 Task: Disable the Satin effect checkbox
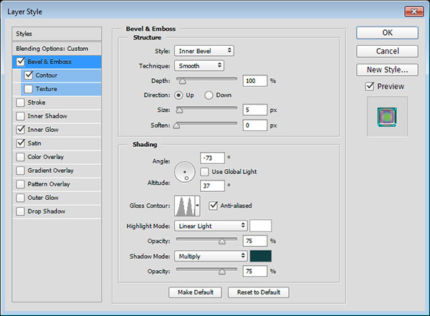pos(21,143)
